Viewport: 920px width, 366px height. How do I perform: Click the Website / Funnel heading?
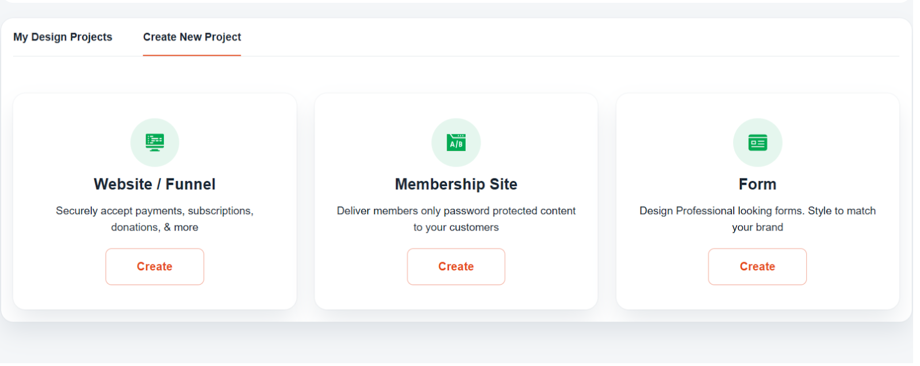click(x=155, y=184)
